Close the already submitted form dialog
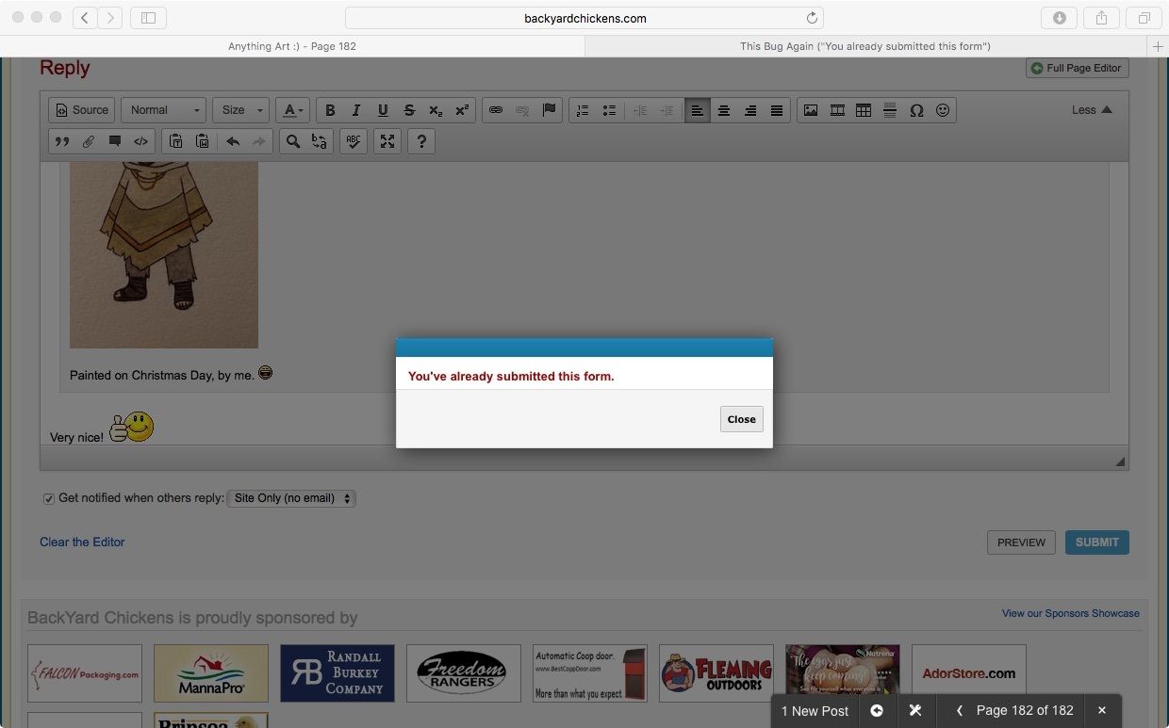1169x728 pixels. (741, 419)
